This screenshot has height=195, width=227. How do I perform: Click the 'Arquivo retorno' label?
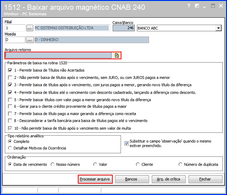tap(18, 50)
